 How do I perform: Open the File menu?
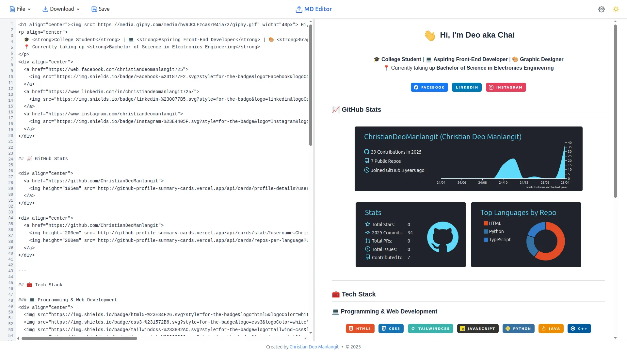click(x=20, y=9)
